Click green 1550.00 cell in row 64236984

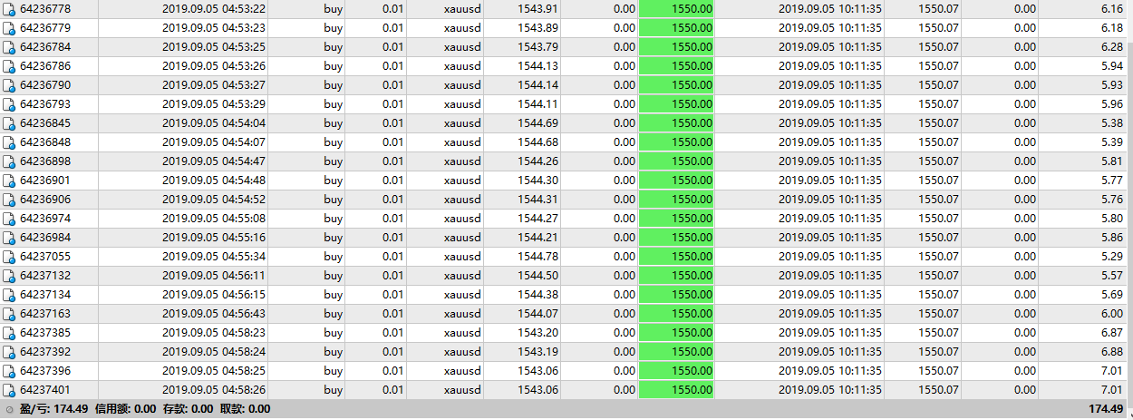676,238
